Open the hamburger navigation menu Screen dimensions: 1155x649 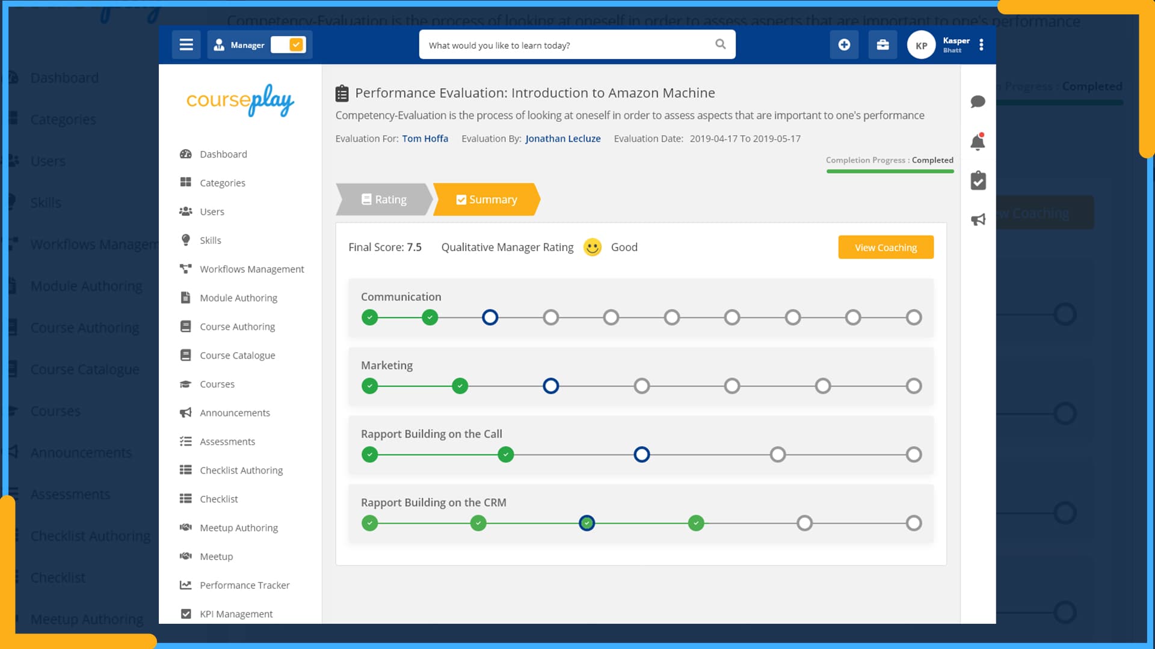(x=186, y=44)
